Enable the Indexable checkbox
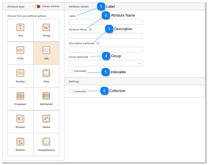Screen dimensions: 208x165 [x=71, y=71]
